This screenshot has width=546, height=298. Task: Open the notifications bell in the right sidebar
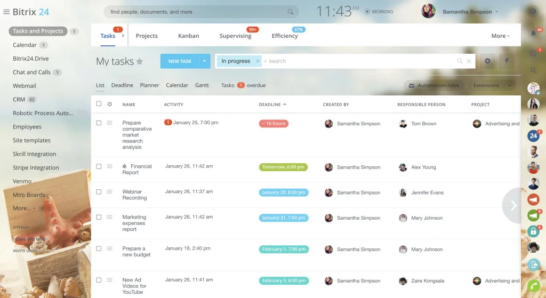point(533,33)
